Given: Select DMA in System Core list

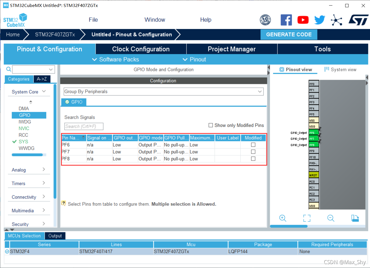Looking at the screenshot, I should [x=24, y=108].
